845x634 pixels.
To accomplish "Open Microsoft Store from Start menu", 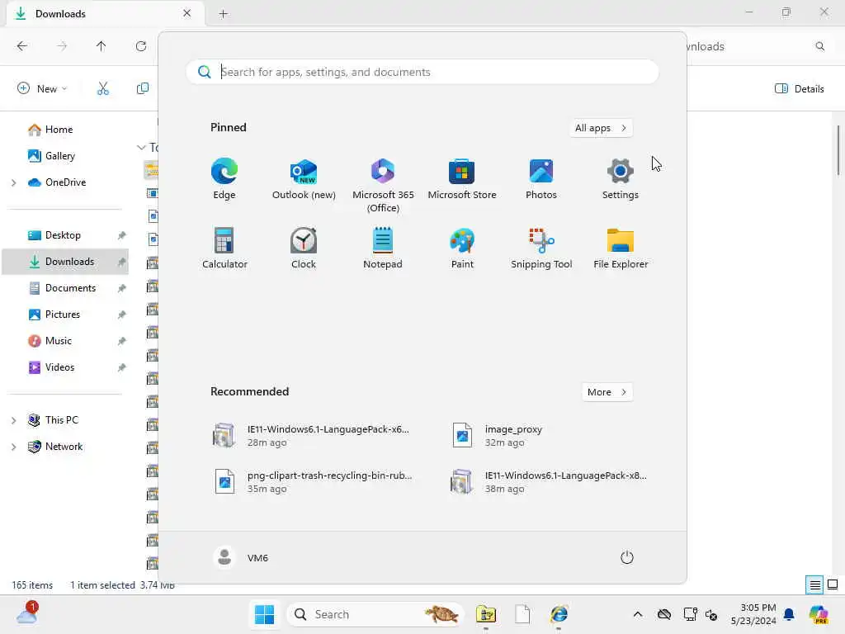I will coord(462,179).
